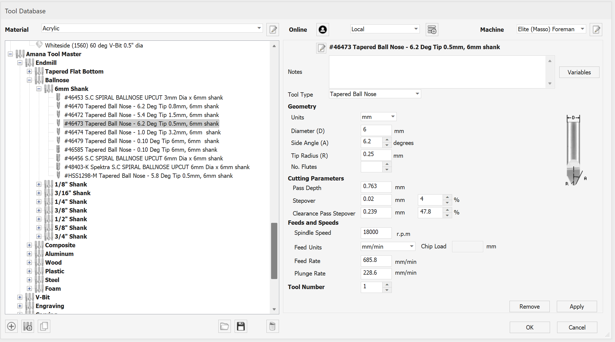Click the delete trash can icon
The image size is (615, 342).
[272, 326]
